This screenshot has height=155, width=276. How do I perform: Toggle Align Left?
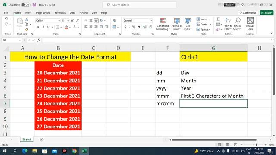pyautogui.click(x=85, y=27)
